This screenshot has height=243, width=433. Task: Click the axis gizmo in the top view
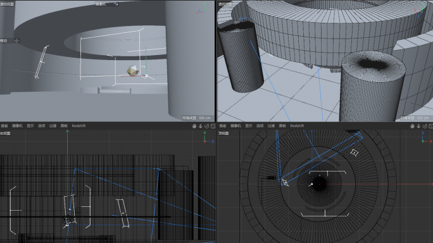pyautogui.click(x=427, y=137)
